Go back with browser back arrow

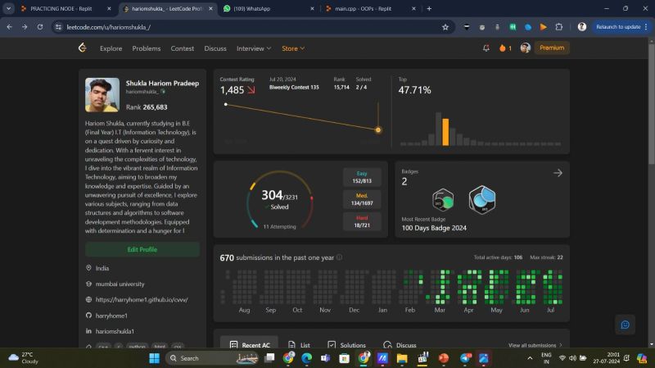[x=9, y=27]
